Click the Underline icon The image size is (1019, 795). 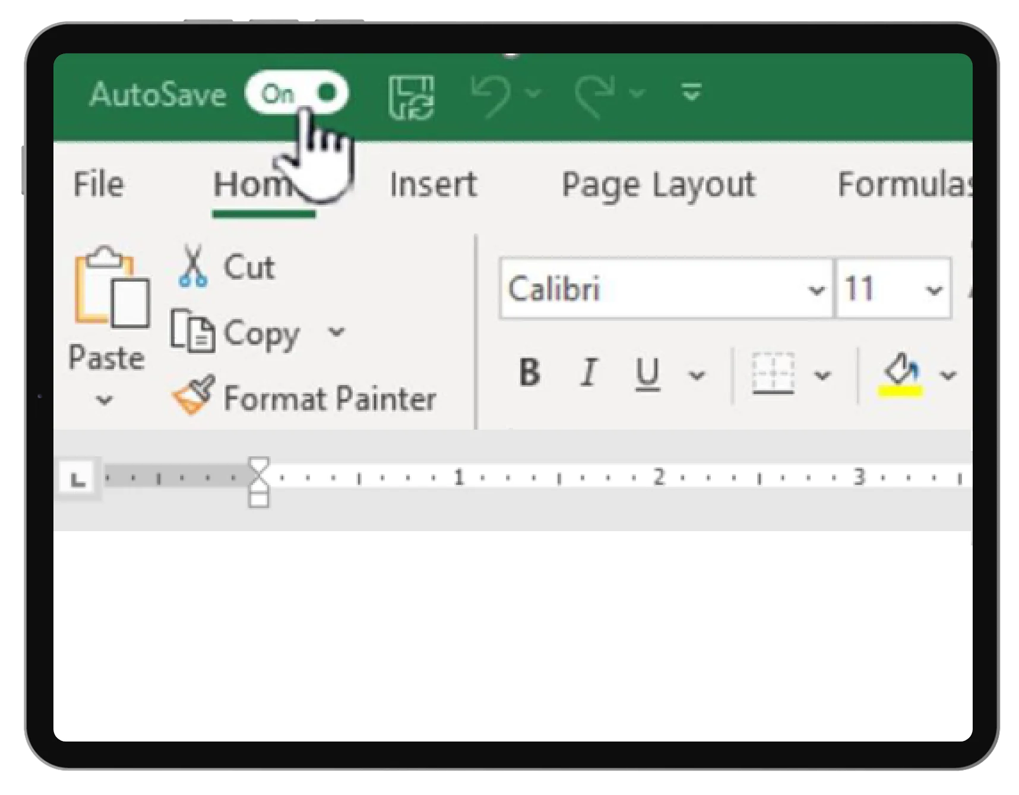(647, 374)
